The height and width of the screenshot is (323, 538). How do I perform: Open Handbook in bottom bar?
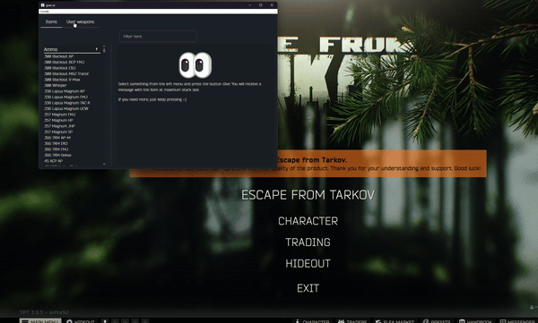[477, 321]
